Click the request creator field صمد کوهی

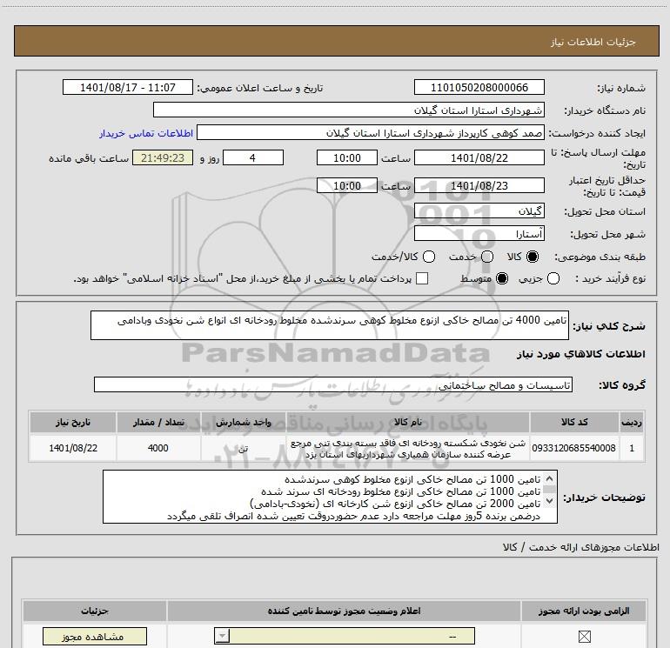click(x=371, y=132)
